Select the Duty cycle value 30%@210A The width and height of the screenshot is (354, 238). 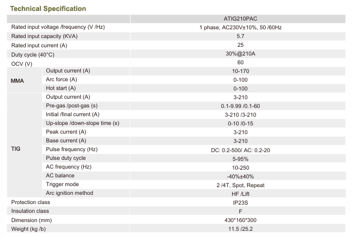[x=240, y=54]
